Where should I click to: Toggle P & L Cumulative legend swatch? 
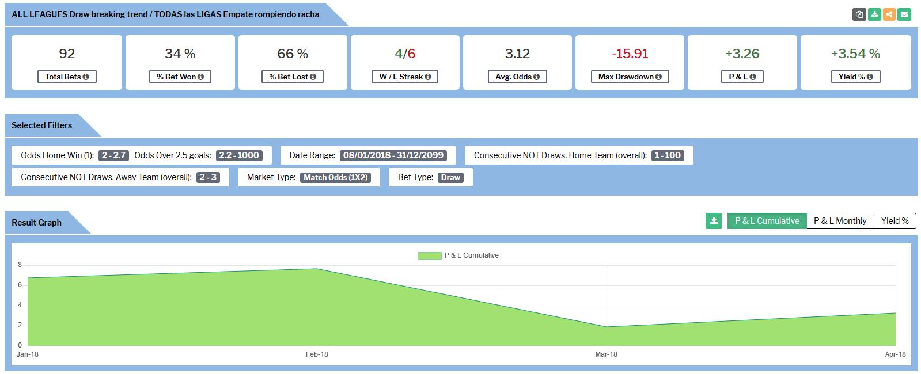point(429,255)
